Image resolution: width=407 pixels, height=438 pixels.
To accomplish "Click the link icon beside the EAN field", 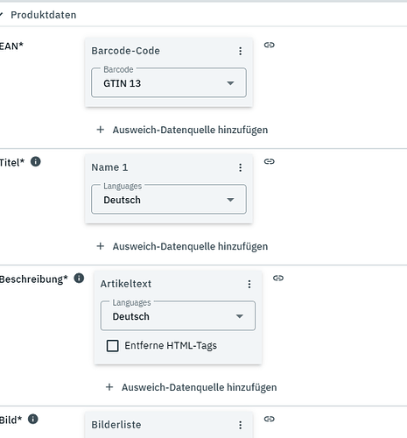I will 269,45.
